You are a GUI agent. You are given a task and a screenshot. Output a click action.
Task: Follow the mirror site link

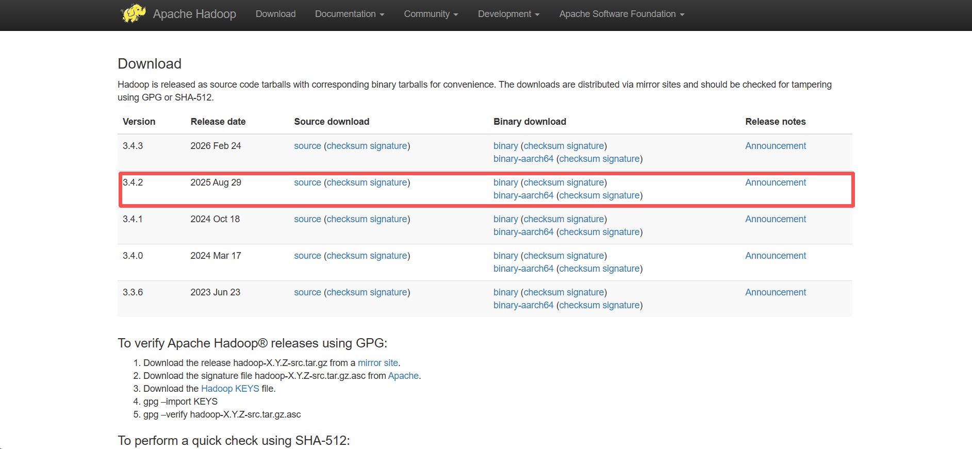pyautogui.click(x=378, y=363)
